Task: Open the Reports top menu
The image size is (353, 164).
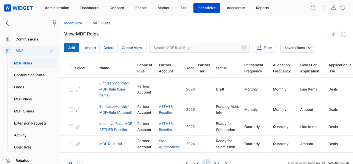Action: (263, 8)
